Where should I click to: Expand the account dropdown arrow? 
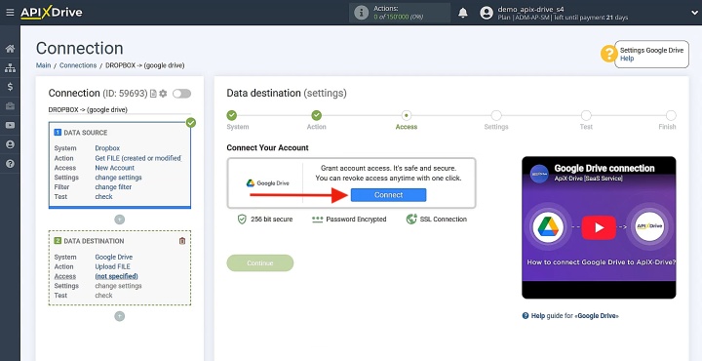(x=694, y=13)
